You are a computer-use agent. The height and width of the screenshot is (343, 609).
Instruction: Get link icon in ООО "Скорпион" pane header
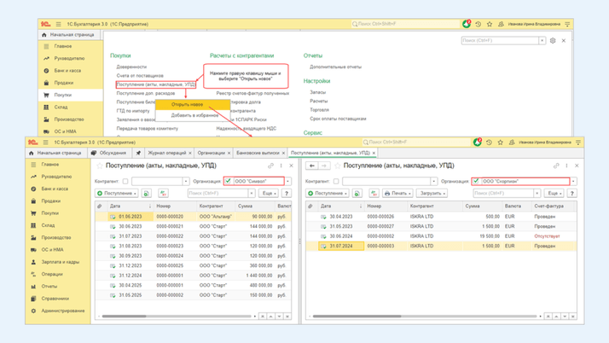[556, 166]
